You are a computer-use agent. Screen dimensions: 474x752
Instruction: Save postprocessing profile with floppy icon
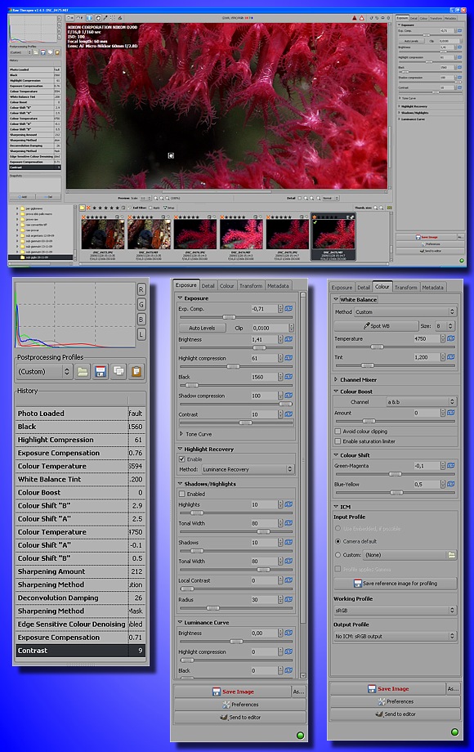[101, 372]
